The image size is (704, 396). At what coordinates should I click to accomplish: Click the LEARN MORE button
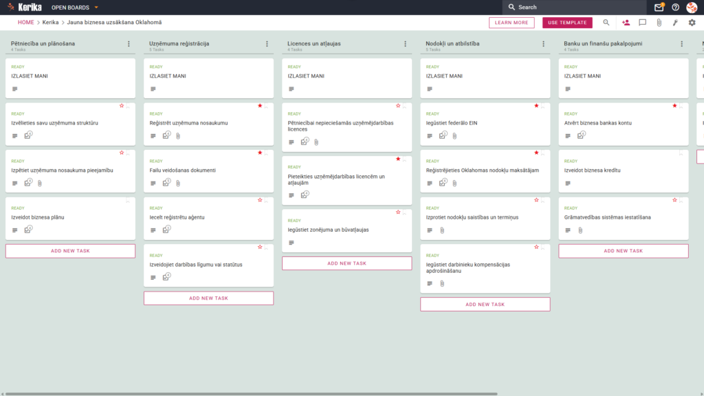point(511,23)
